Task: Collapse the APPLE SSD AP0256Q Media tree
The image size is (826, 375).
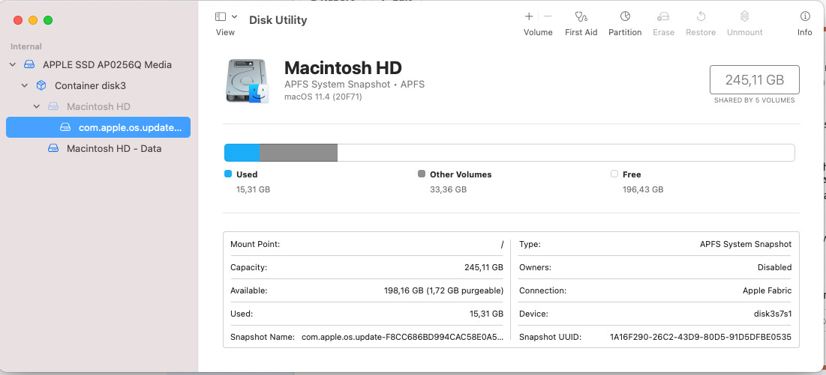Action: 14,64
